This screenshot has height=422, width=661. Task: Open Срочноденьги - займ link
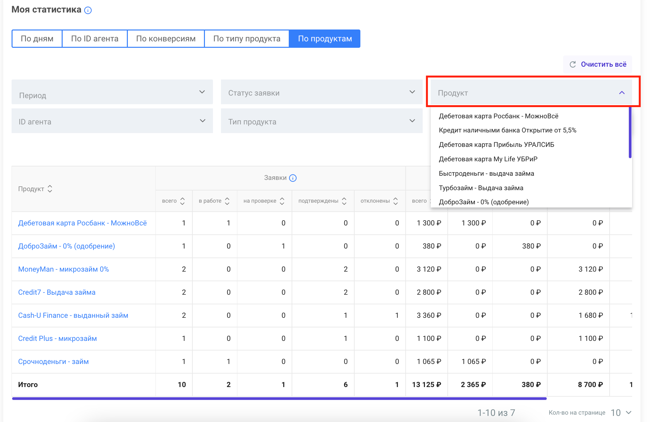[x=54, y=362]
